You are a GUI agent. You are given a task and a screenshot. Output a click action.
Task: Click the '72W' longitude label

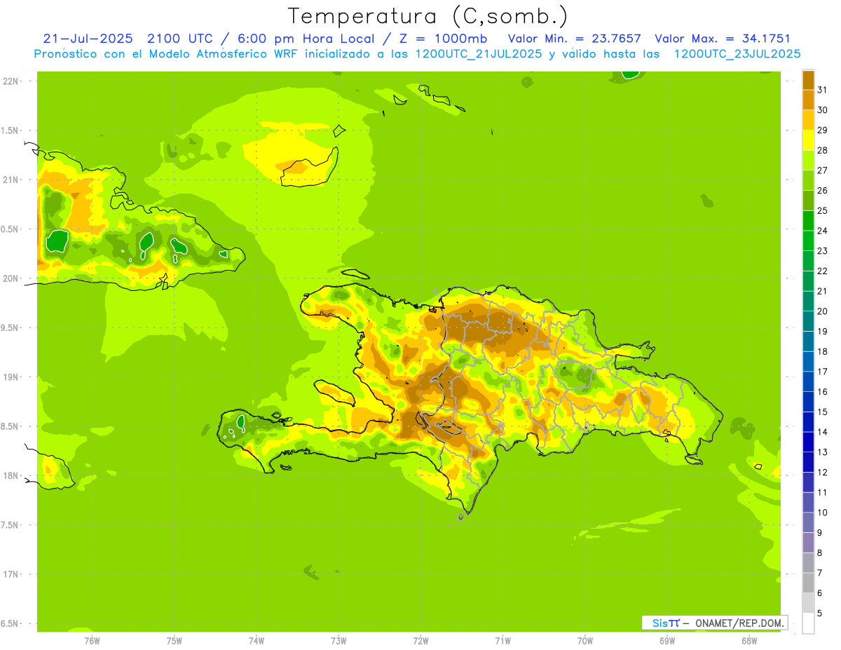pyautogui.click(x=420, y=641)
